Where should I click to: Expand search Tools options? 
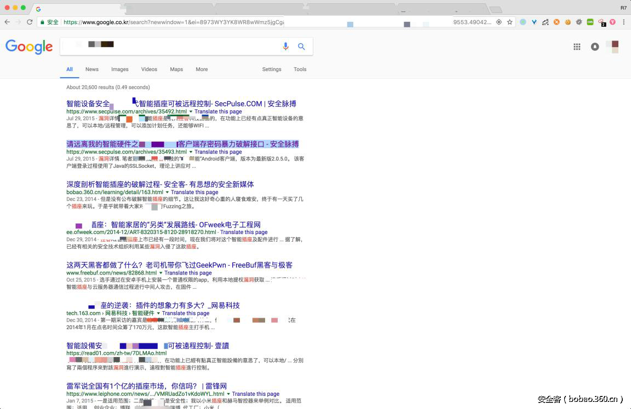click(x=300, y=69)
